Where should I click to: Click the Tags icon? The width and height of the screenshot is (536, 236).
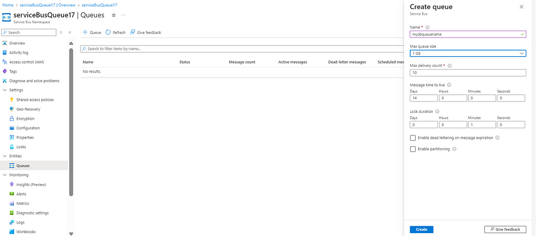[x=5, y=71]
